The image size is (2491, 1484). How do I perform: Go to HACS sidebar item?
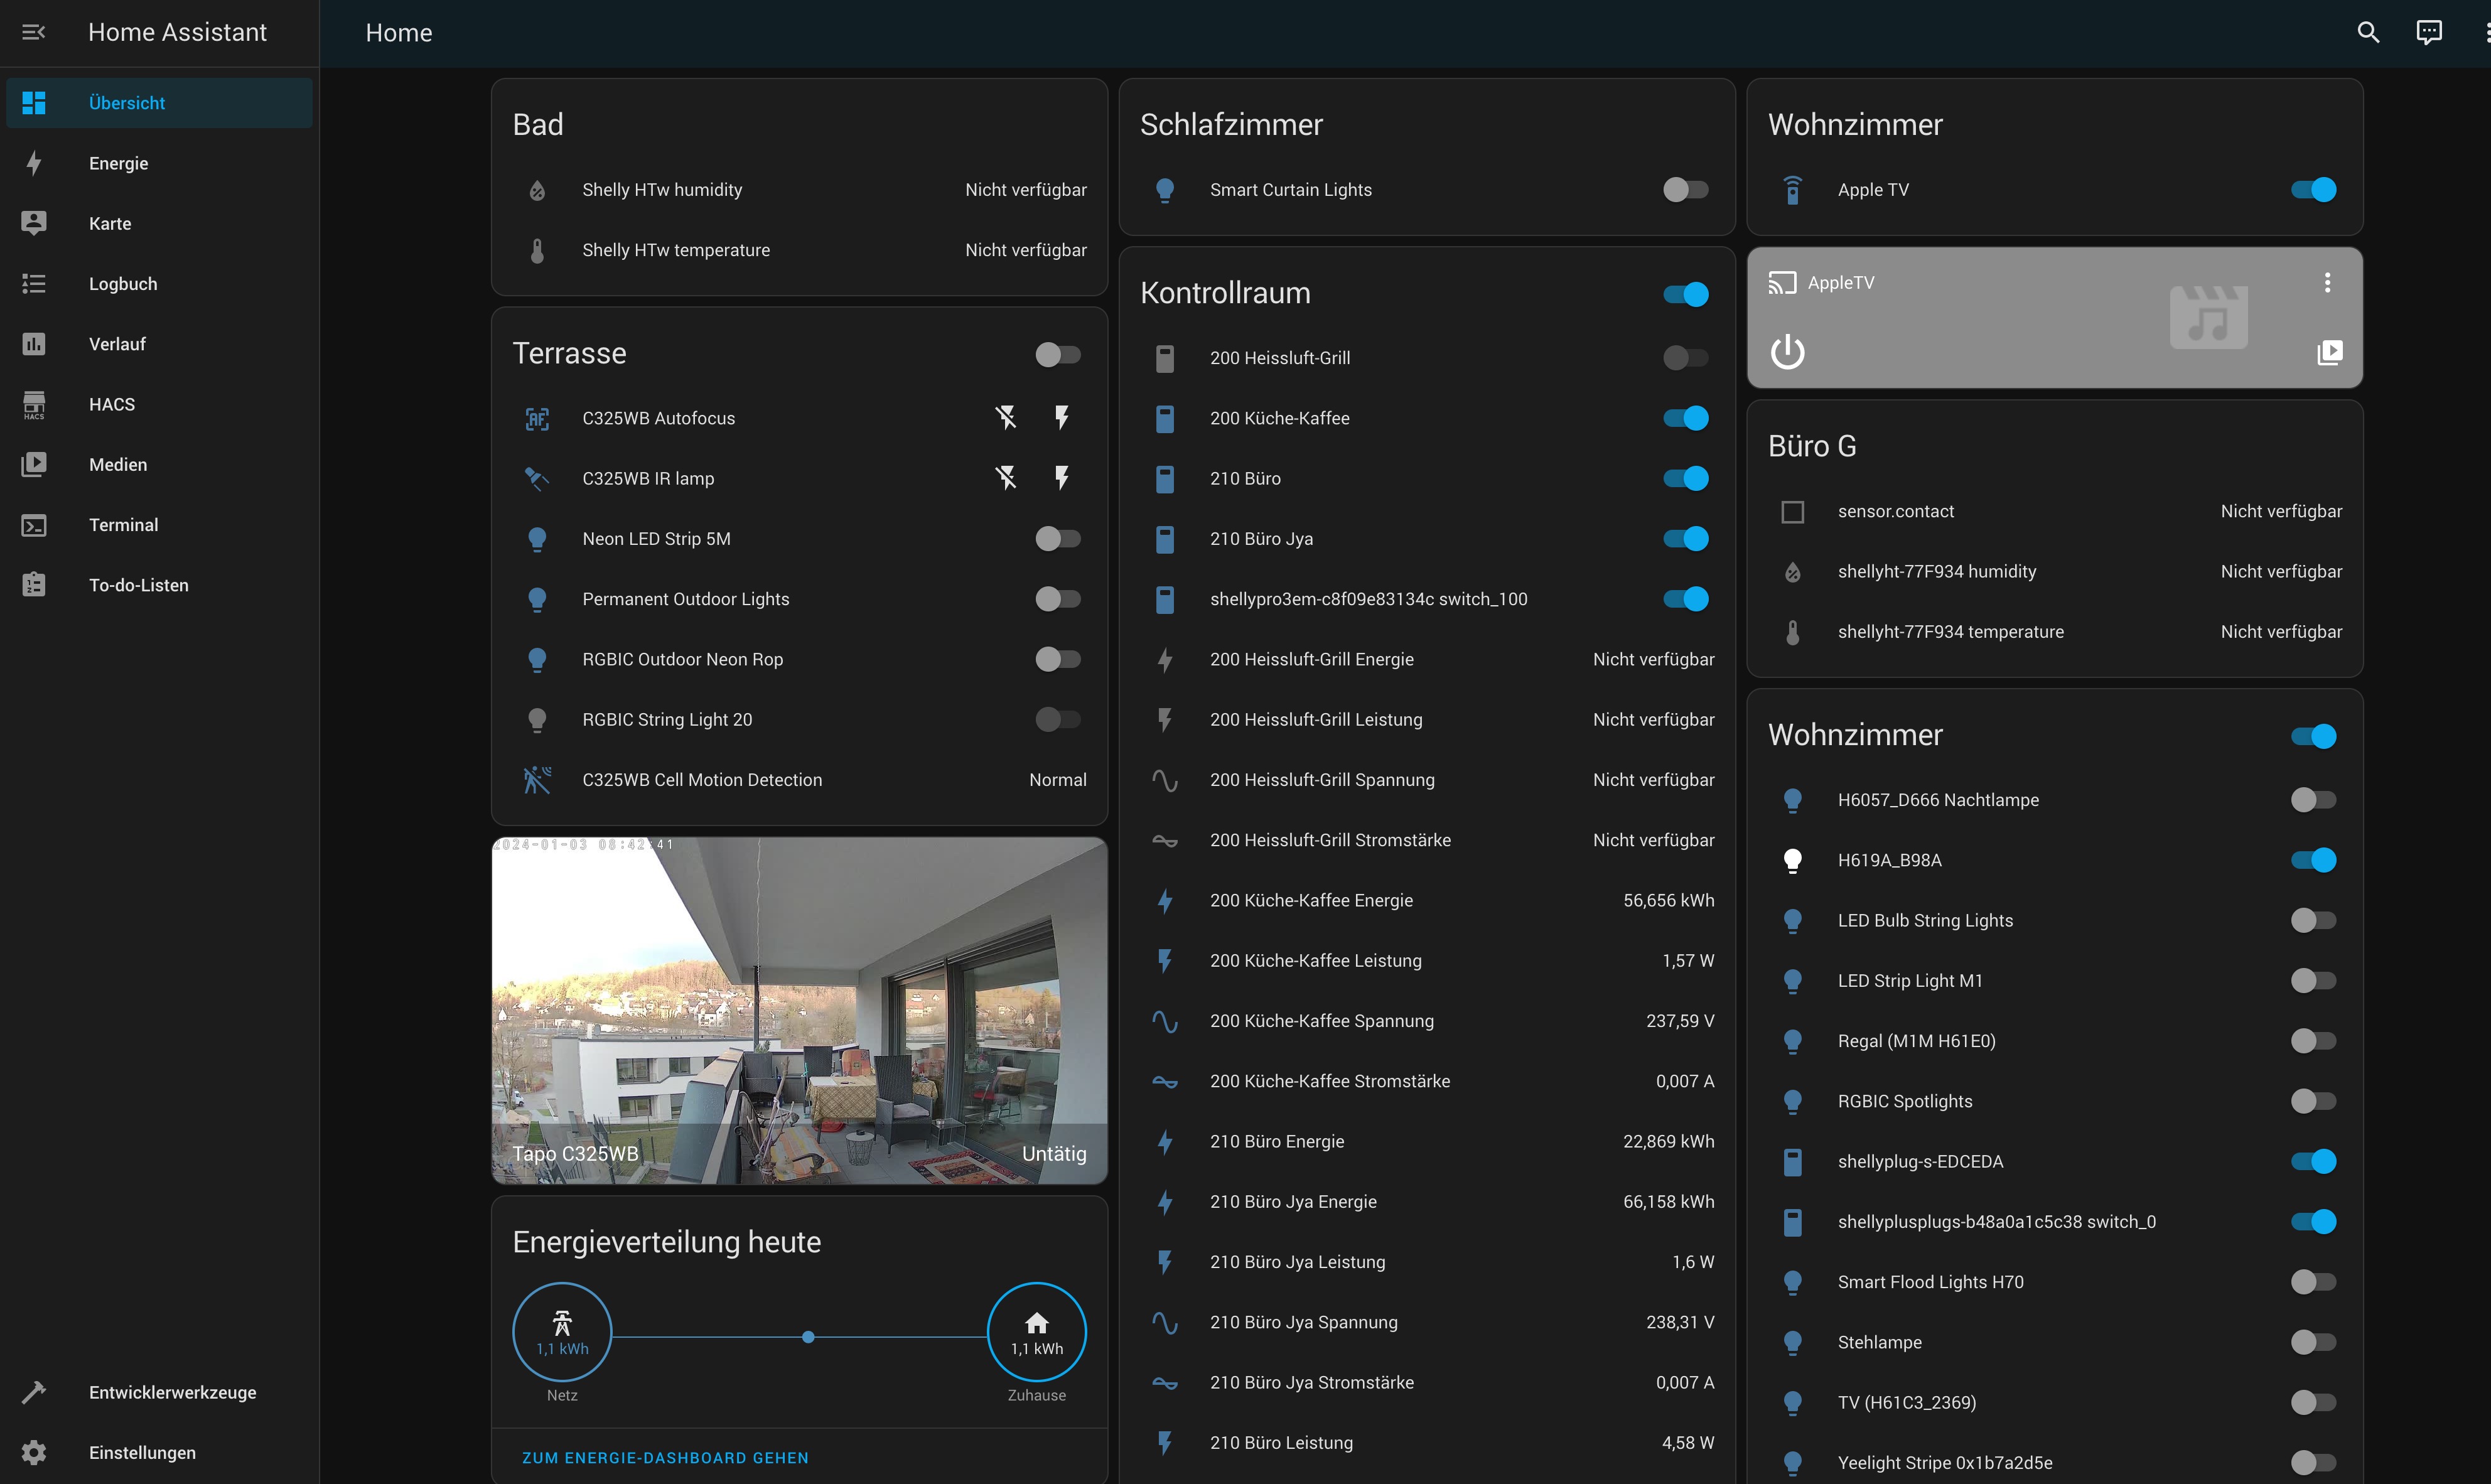[x=111, y=404]
